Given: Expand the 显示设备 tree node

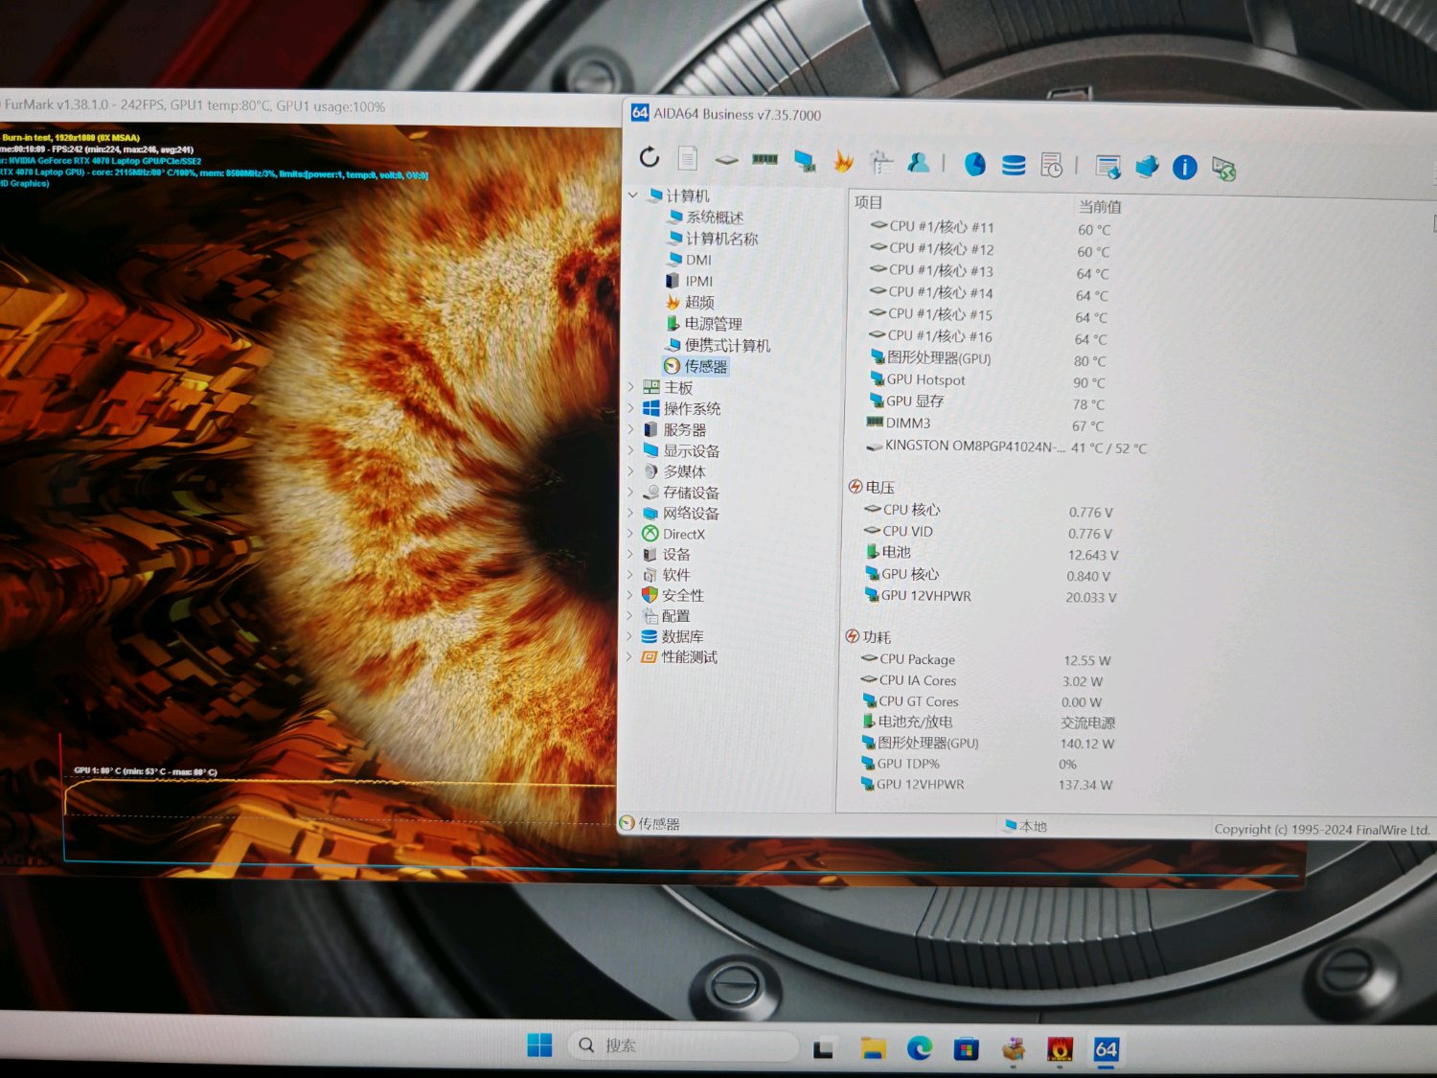Looking at the screenshot, I should [630, 449].
